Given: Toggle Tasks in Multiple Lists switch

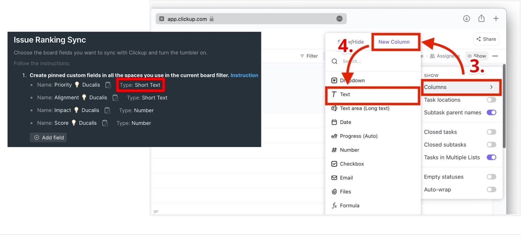Looking at the screenshot, I should 491,157.
